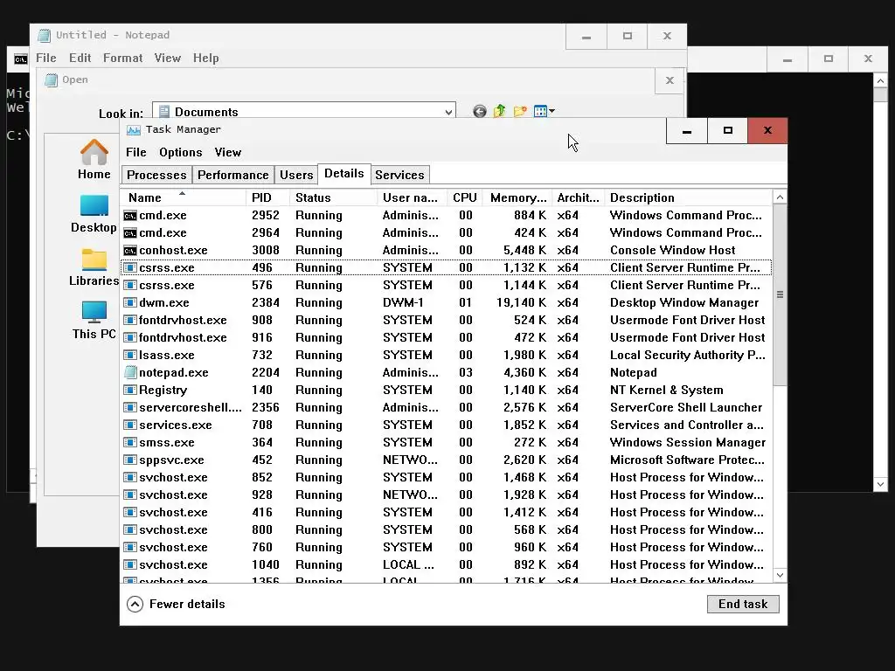895x671 pixels.
Task: Click the Local Security Authority description
Action: click(688, 355)
